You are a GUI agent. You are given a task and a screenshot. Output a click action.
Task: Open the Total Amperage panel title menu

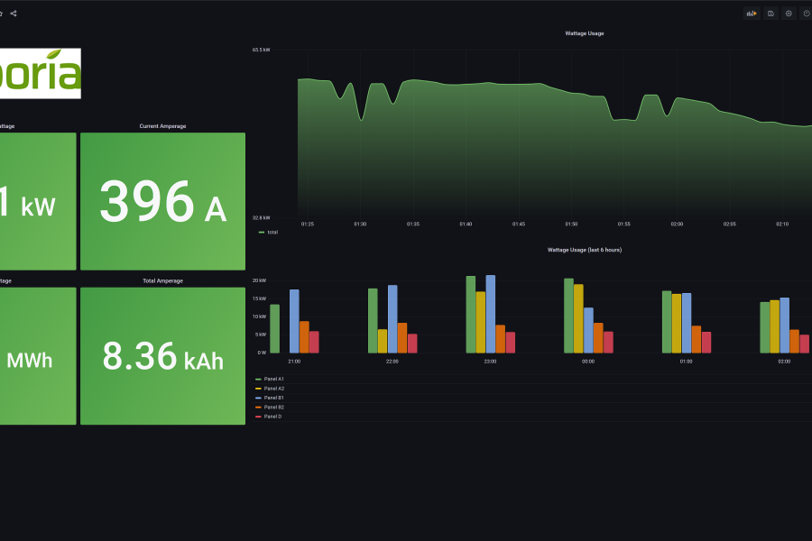[x=162, y=281]
